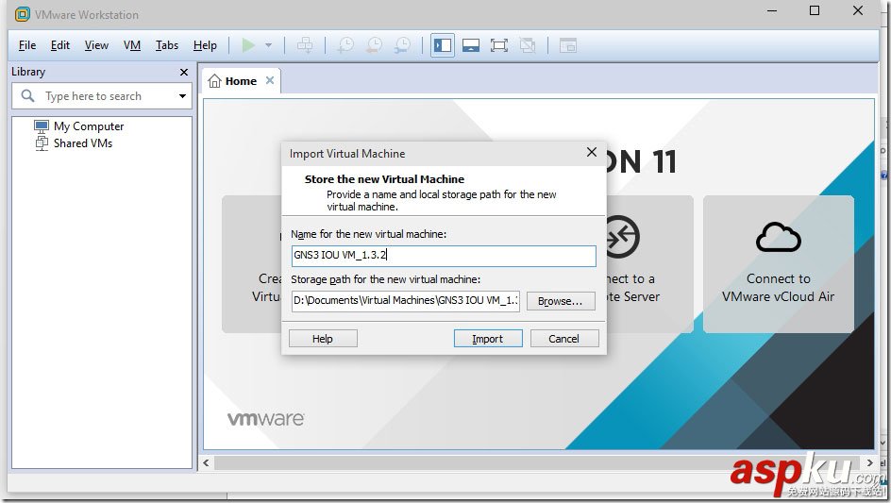Click the Browse... button

click(561, 301)
